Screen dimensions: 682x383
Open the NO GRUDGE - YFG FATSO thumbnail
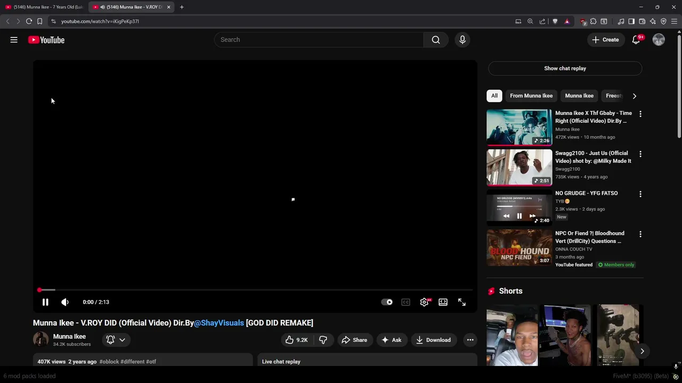[x=519, y=207]
